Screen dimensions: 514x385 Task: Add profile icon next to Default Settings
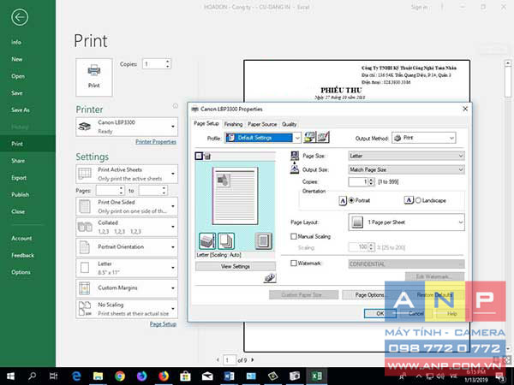coord(309,137)
